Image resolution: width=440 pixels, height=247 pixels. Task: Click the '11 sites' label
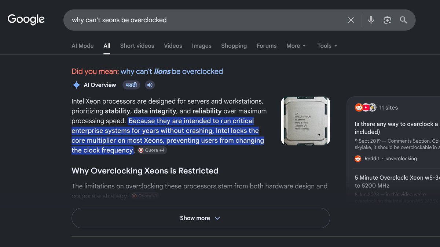point(389,108)
